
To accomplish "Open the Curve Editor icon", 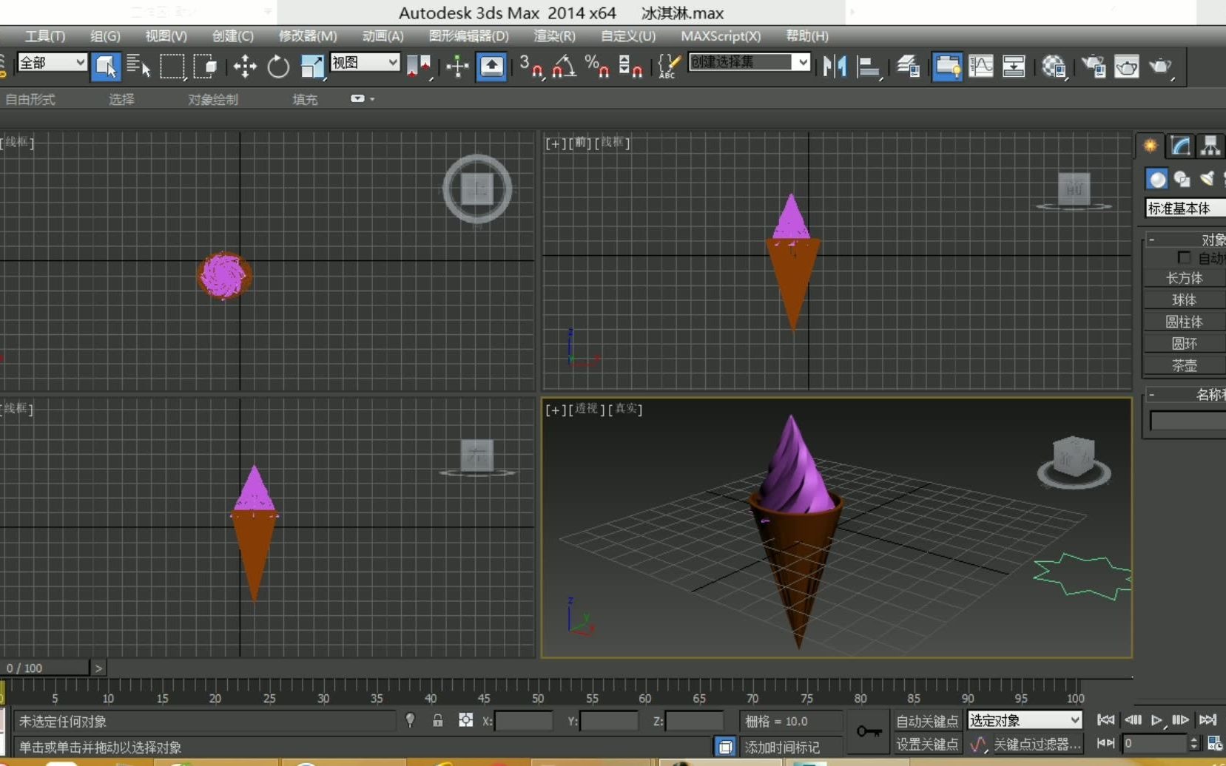I will (981, 67).
